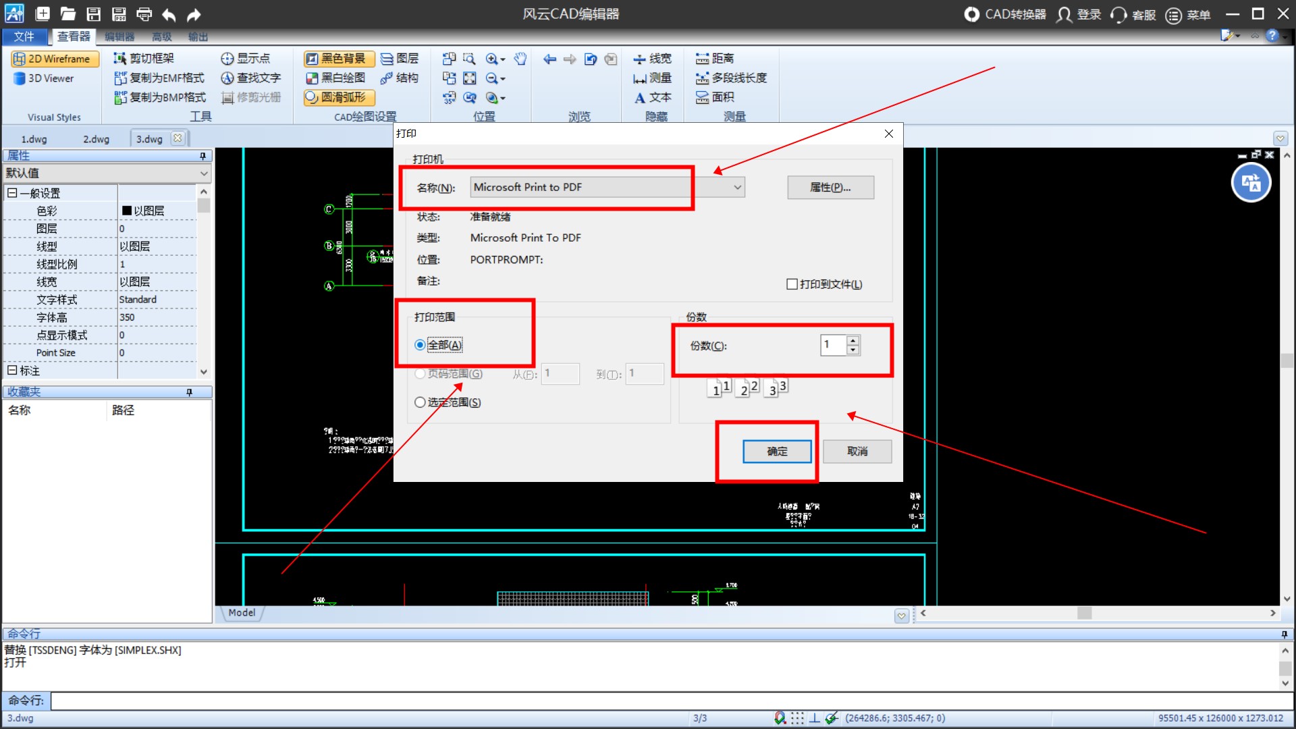Open the layers (图层) icon
The height and width of the screenshot is (729, 1296).
tap(400, 59)
